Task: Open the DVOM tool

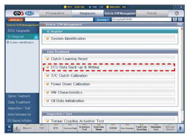Action: pos(113,128)
